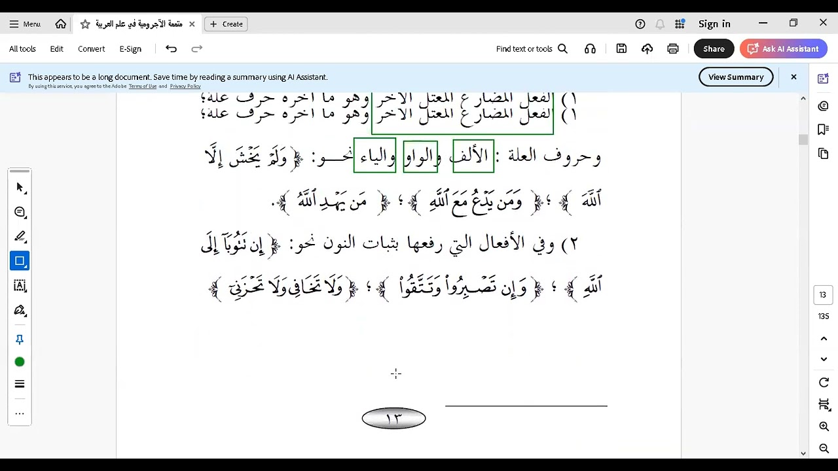Create a new document with Create button

point(227,24)
